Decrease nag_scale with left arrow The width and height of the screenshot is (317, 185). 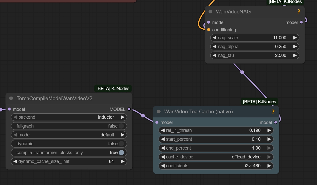tap(215, 38)
